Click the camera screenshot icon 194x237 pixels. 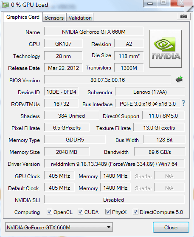[x=184, y=16]
